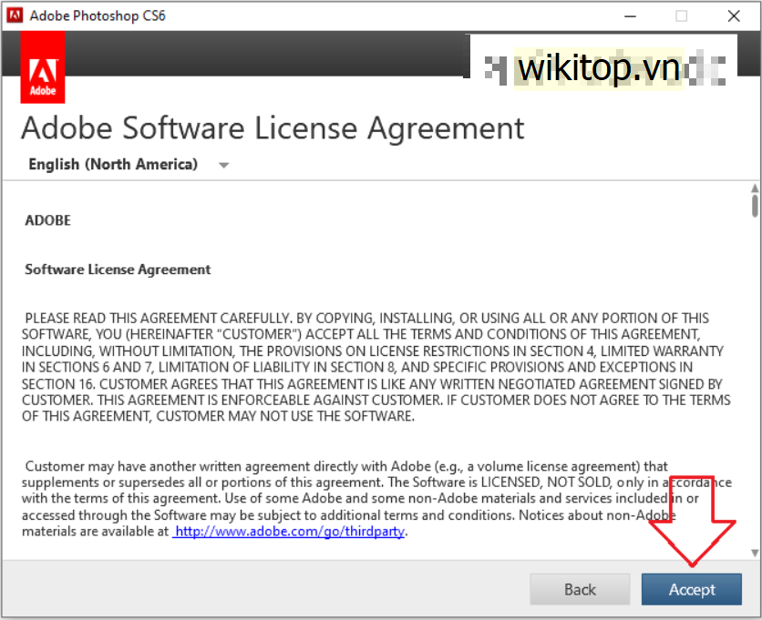Viewport: 762px width, 620px height.
Task: Click the bold ADOBE heading in agreement
Action: click(x=47, y=220)
